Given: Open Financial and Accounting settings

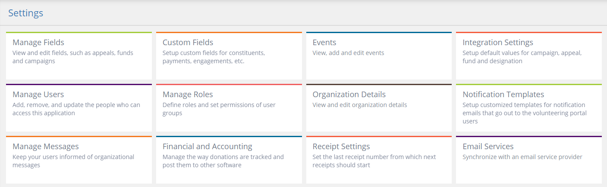Looking at the screenshot, I should (x=229, y=160).
